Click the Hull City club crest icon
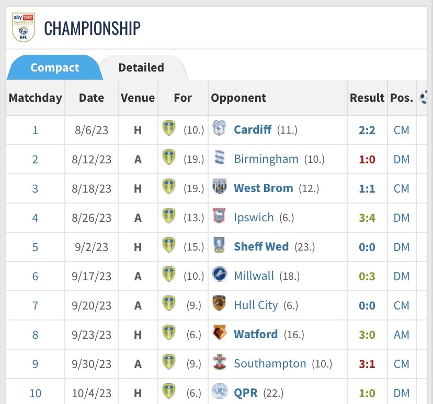The height and width of the screenshot is (404, 433). click(219, 304)
